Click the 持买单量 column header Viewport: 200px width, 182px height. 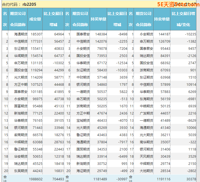98,19
